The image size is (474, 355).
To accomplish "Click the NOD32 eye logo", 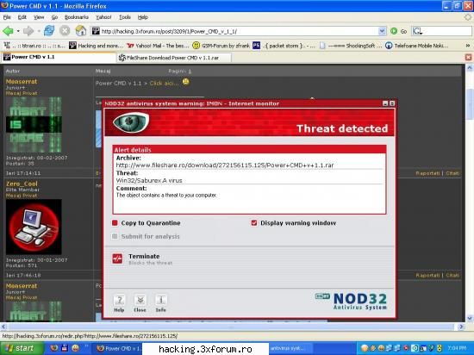I will coord(131,122).
